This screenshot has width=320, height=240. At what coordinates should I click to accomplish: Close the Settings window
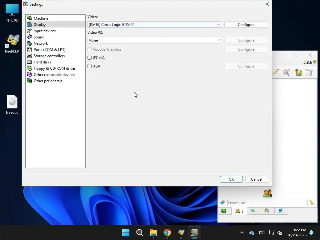267,4
